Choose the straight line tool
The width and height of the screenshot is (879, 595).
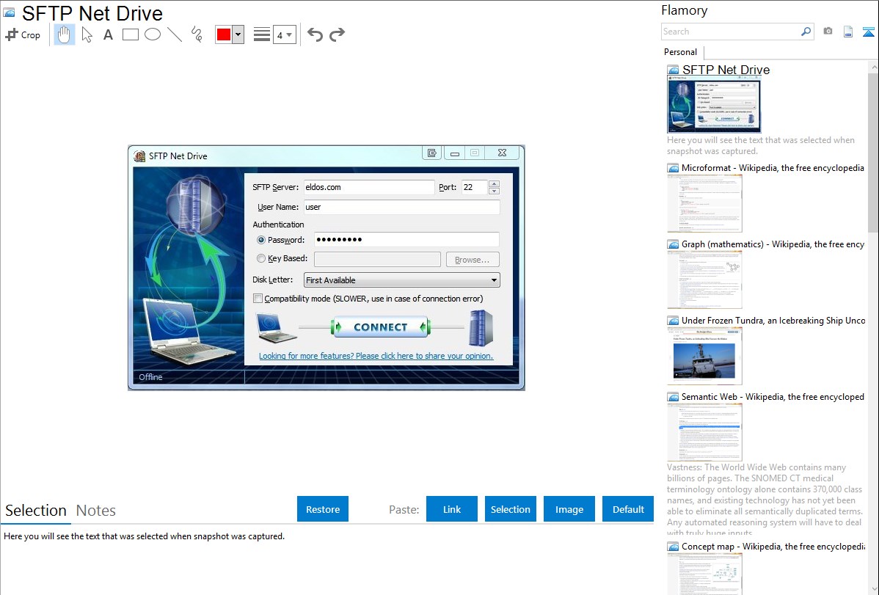175,34
